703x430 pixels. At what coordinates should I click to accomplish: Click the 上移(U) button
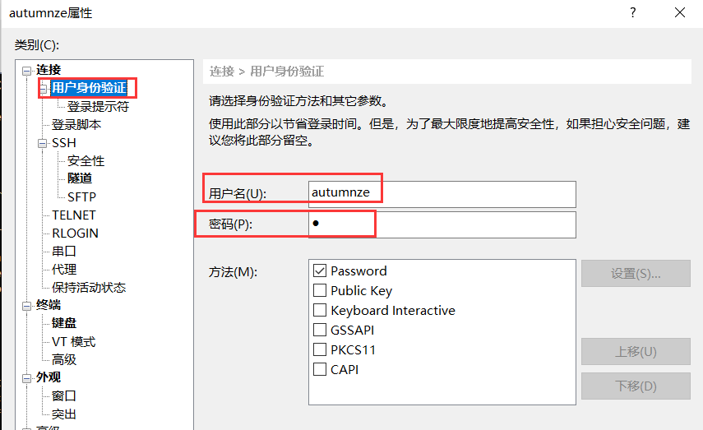[636, 352]
